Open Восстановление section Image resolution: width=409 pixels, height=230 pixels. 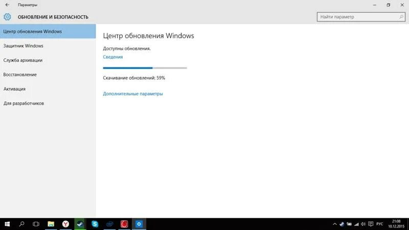(48, 74)
